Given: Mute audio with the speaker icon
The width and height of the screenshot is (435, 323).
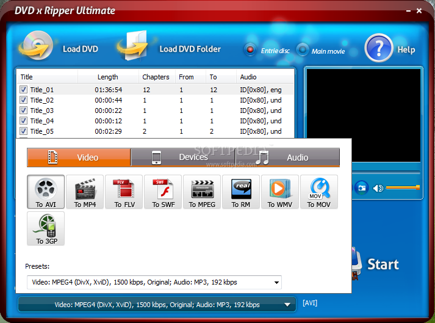Looking at the screenshot, I should point(378,188).
